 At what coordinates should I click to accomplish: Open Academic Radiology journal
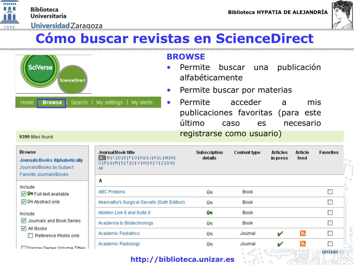(119, 244)
